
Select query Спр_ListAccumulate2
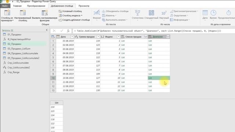tap(19, 67)
